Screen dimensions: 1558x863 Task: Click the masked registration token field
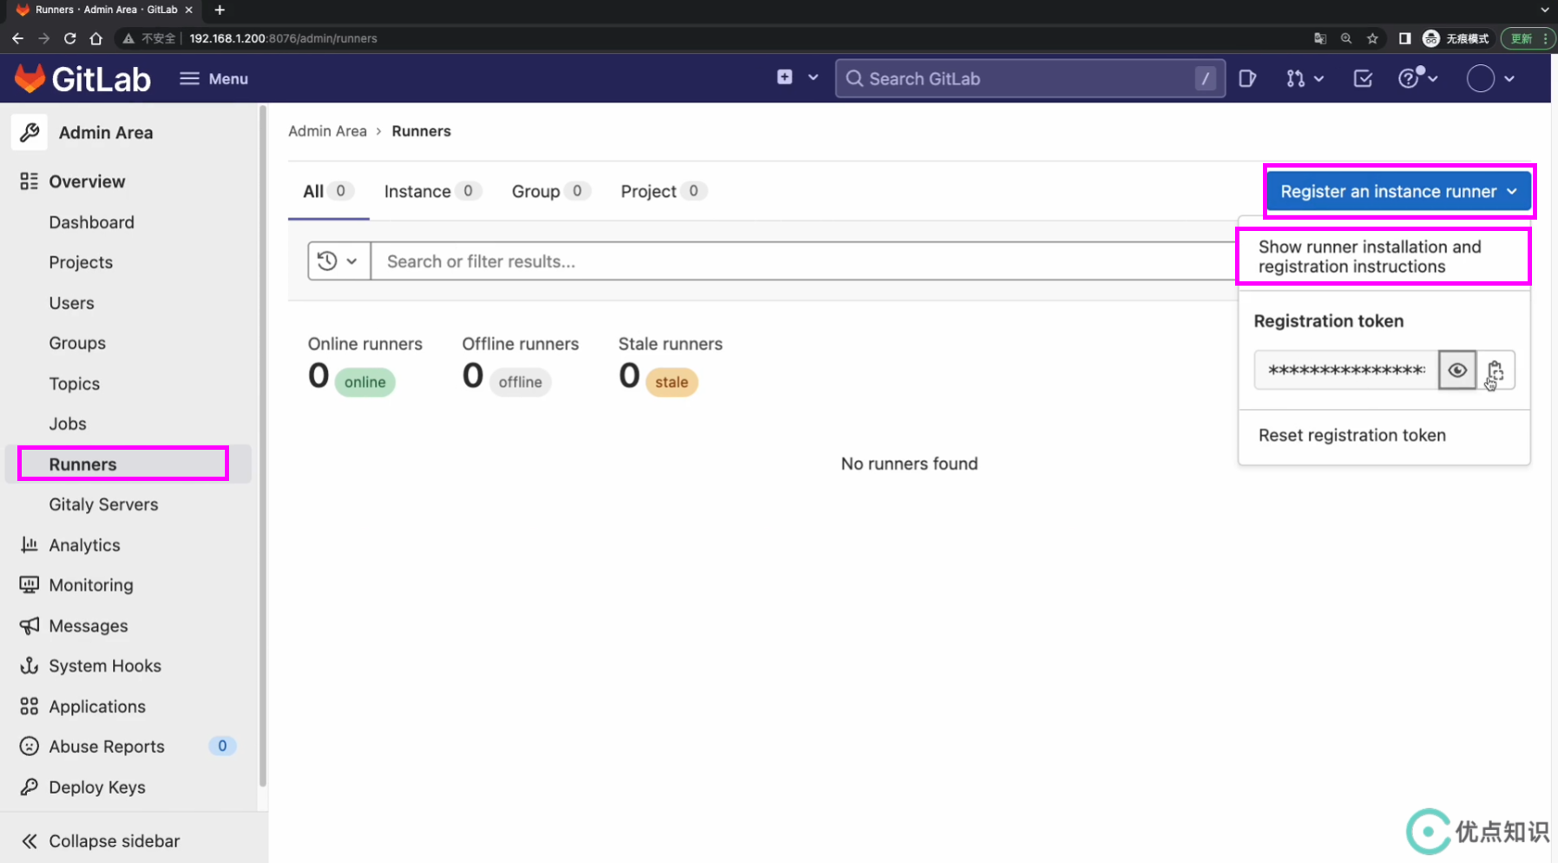click(x=1346, y=371)
